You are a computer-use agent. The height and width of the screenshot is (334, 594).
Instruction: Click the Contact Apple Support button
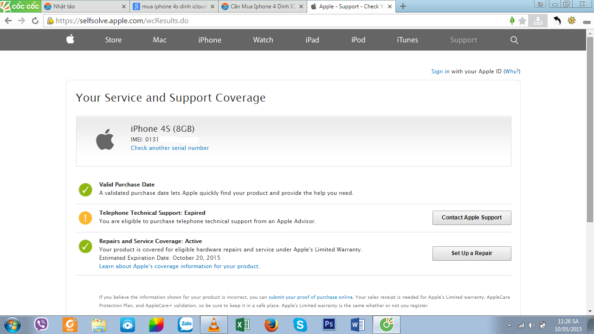(472, 218)
